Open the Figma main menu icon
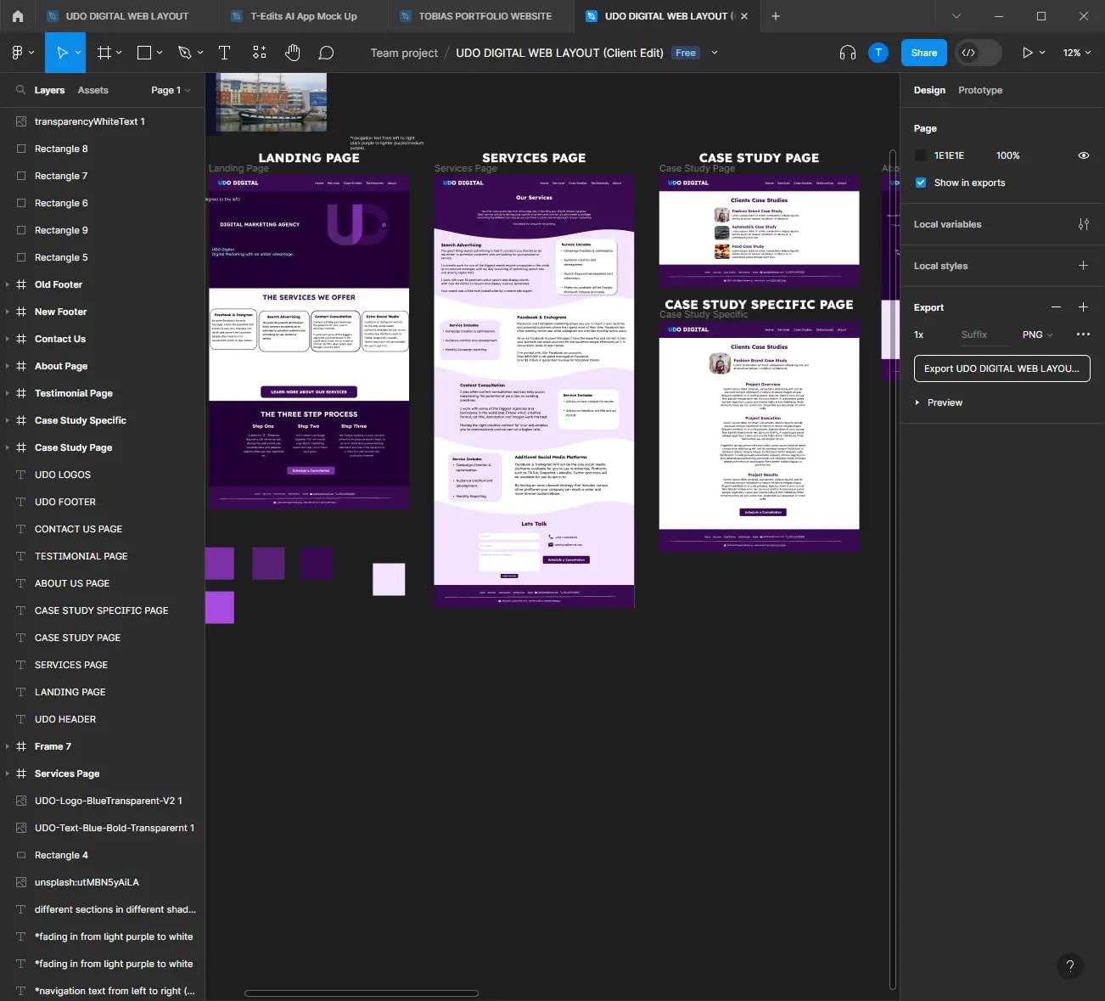This screenshot has height=1001, width=1105. point(18,53)
